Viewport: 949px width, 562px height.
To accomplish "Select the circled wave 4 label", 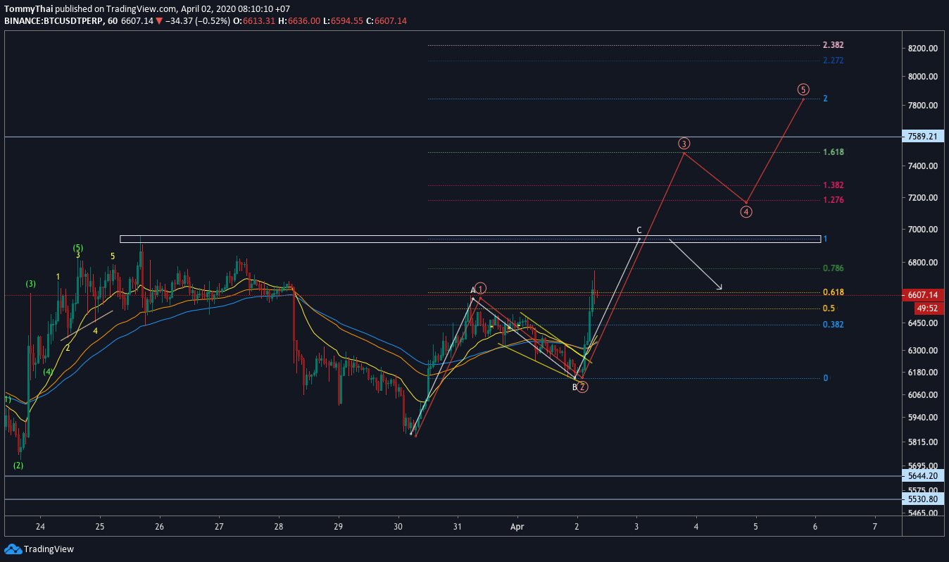I will (x=746, y=211).
